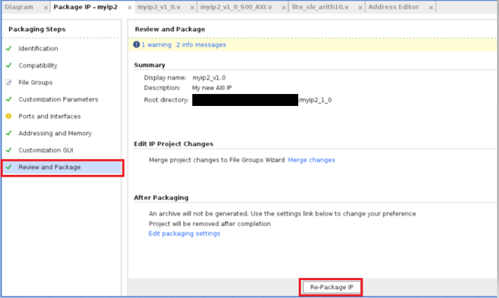
Task: Close the Diagram tab
Action: click(45, 7)
